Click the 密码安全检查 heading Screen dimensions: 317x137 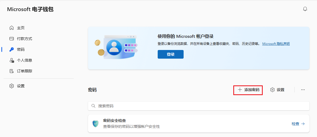click(114, 121)
